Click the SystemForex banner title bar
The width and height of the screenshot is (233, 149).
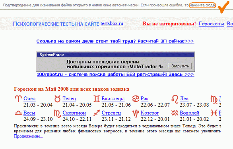click(115, 55)
